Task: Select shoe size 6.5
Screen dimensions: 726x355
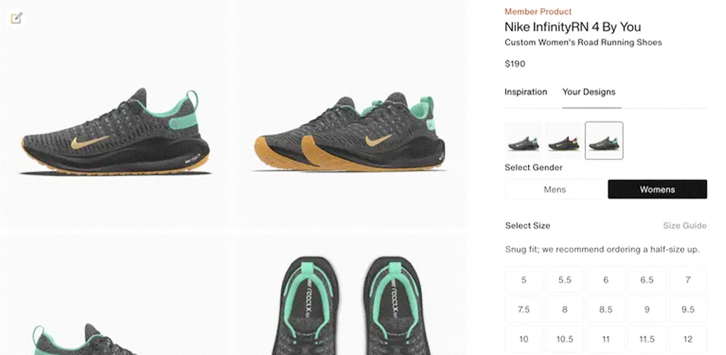Action: pos(647,280)
